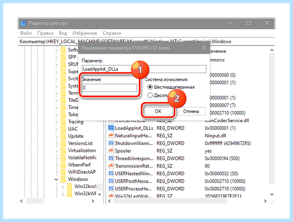The height and width of the screenshot is (222, 293).
Task: Click the values pane horizontal scrollbar
Action: pos(187,201)
